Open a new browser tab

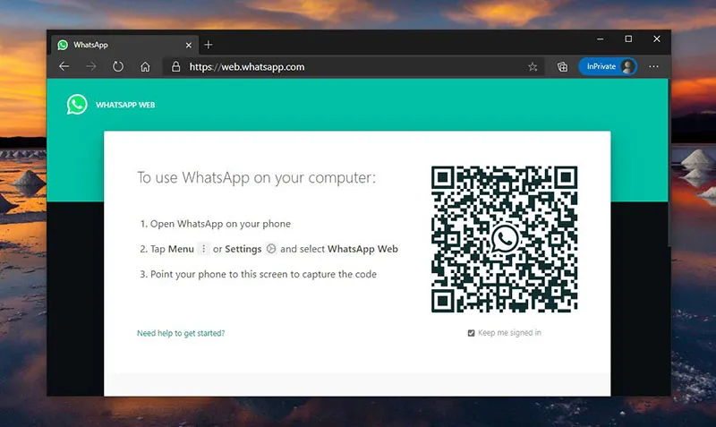209,44
